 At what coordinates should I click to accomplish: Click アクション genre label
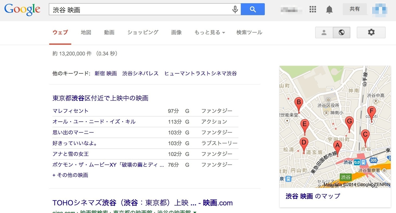point(214,122)
